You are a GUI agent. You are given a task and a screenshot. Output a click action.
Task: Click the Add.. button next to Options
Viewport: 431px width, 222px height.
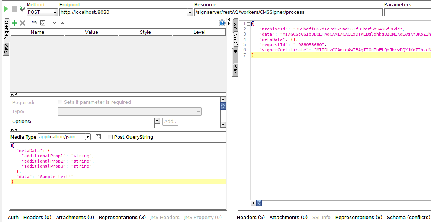coord(170,122)
